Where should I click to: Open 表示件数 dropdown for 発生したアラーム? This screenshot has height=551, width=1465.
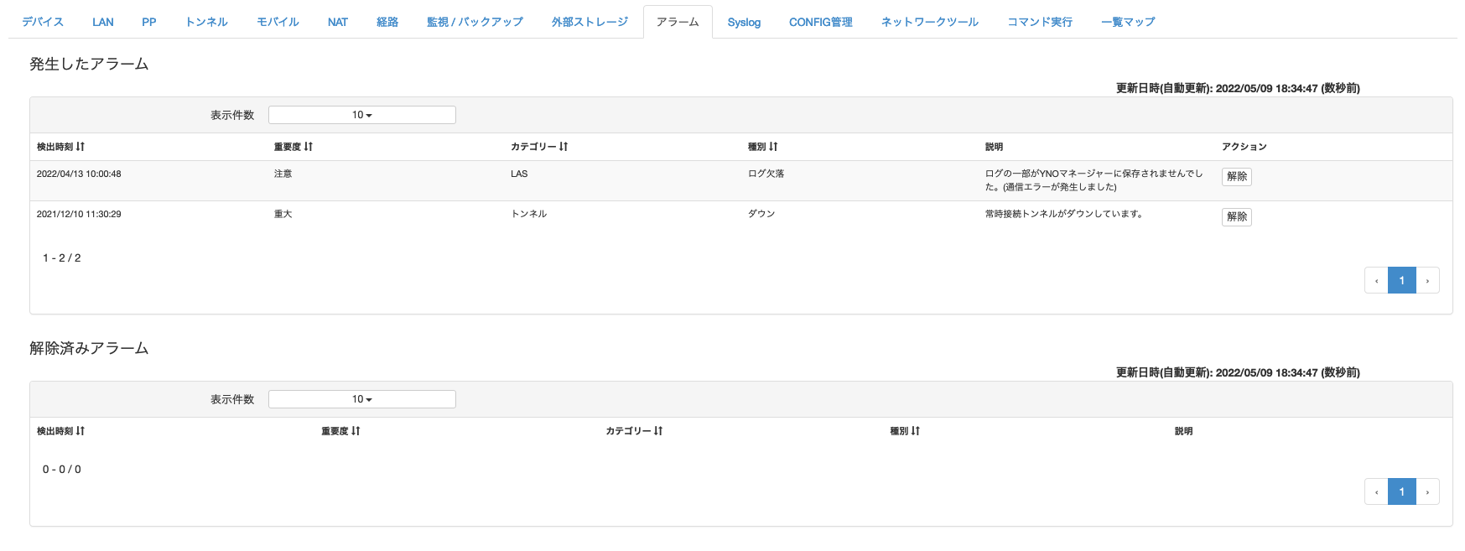pyautogui.click(x=362, y=115)
